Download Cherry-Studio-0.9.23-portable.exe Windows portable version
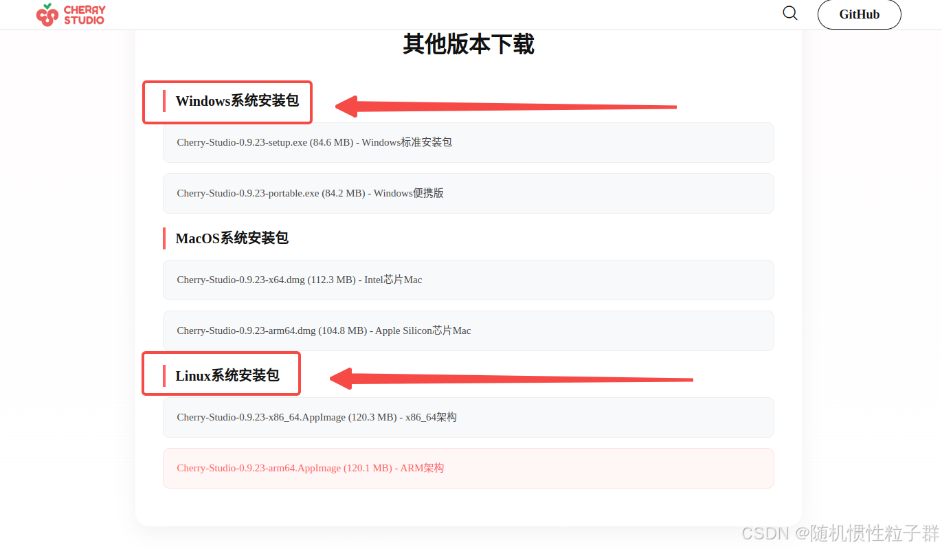Image resolution: width=942 pixels, height=549 pixels. click(468, 193)
